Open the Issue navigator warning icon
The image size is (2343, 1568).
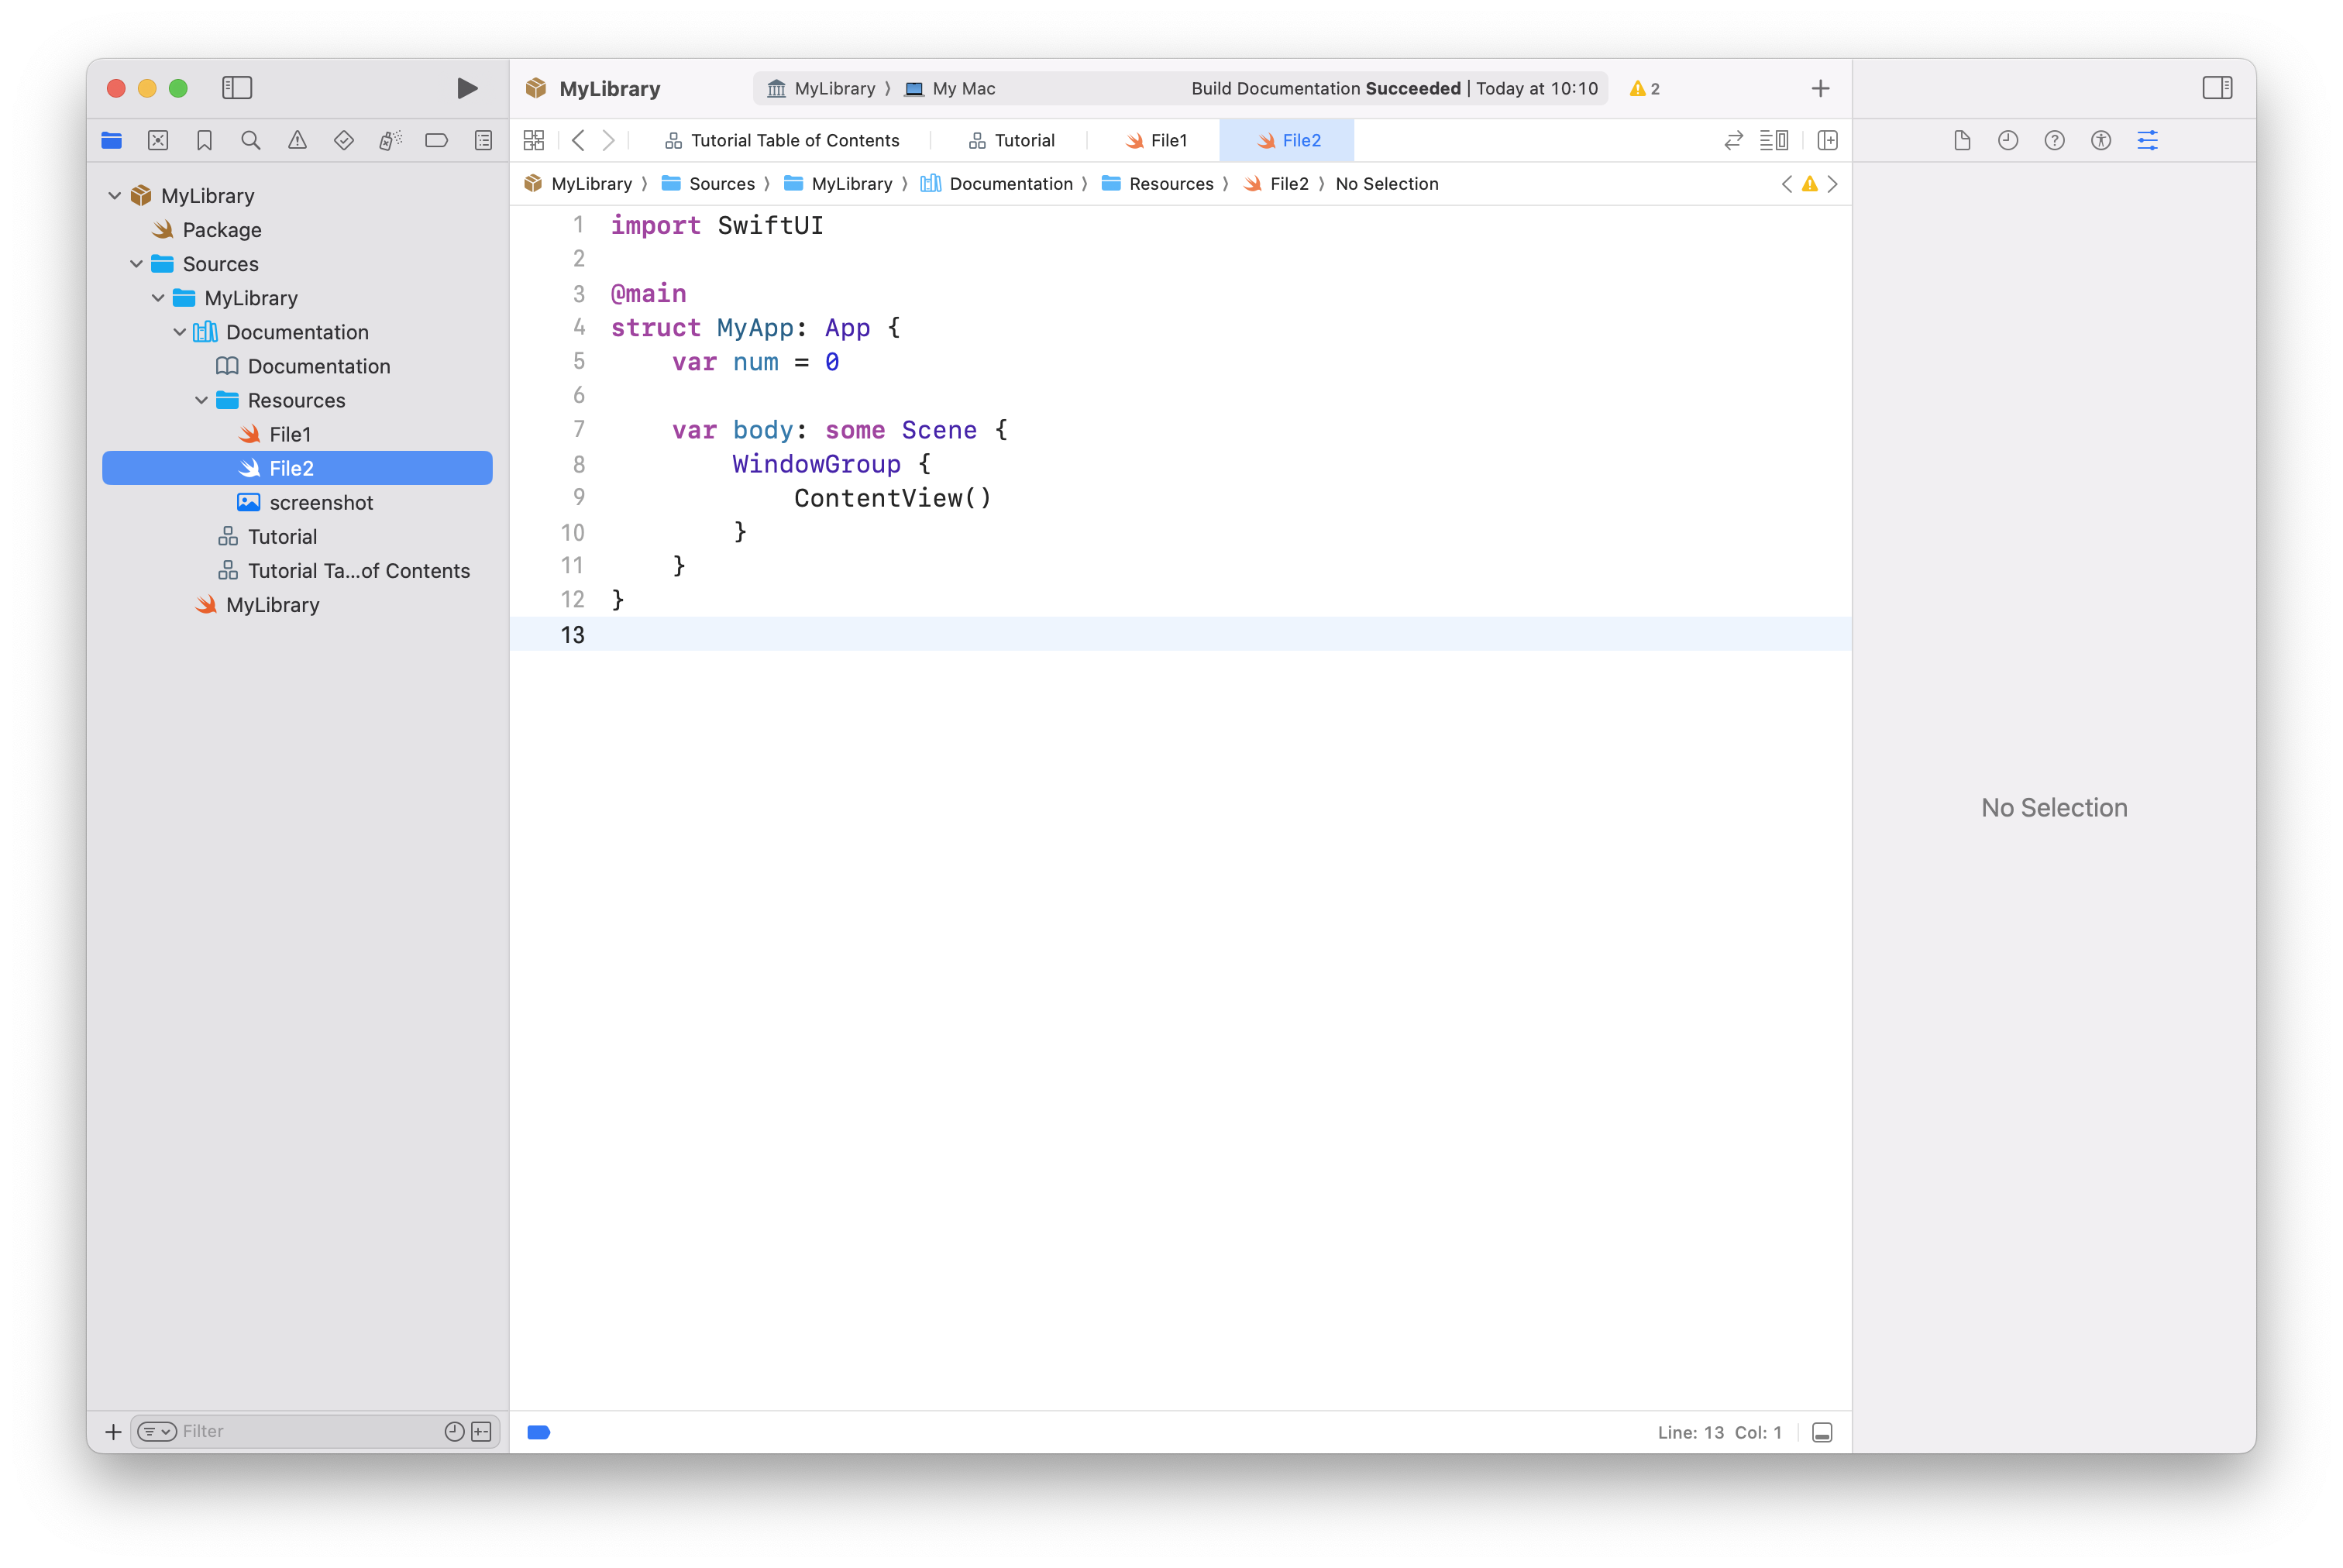point(297,141)
